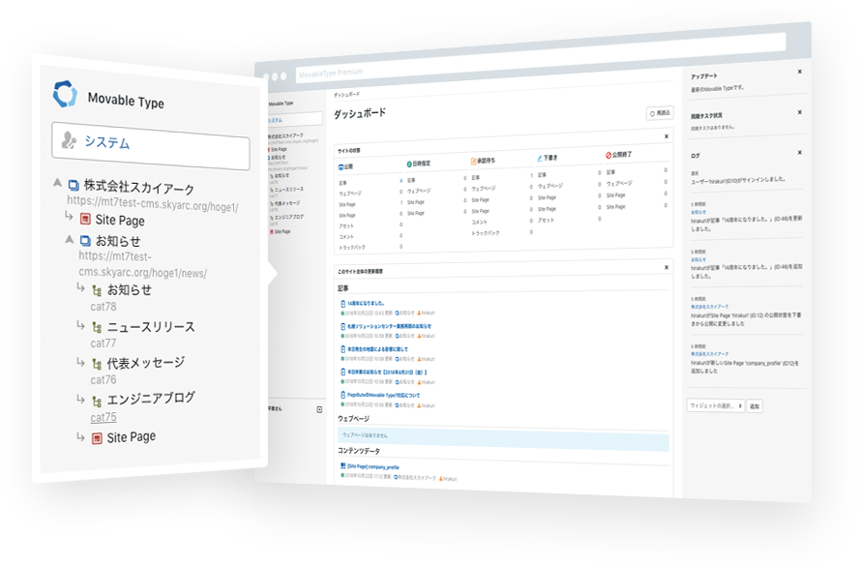
Task: Close the ログ widget
Action: (x=800, y=153)
